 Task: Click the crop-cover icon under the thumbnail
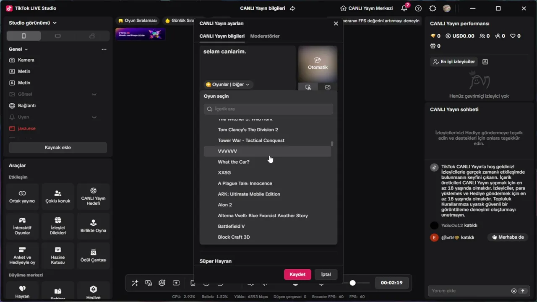point(308,87)
